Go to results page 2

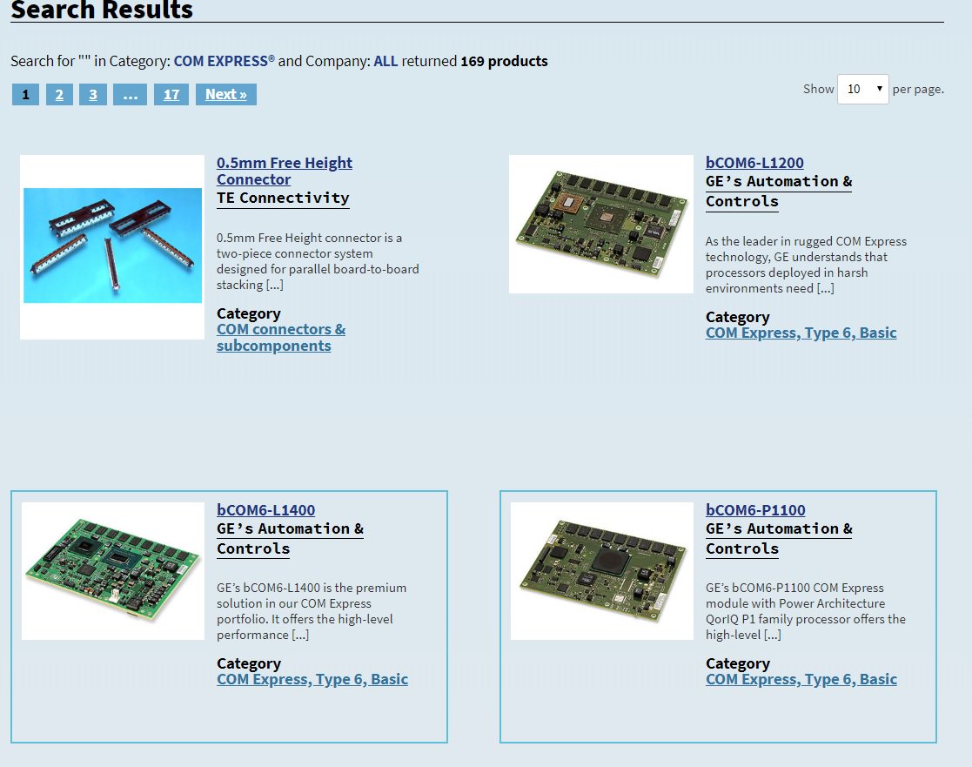click(59, 94)
